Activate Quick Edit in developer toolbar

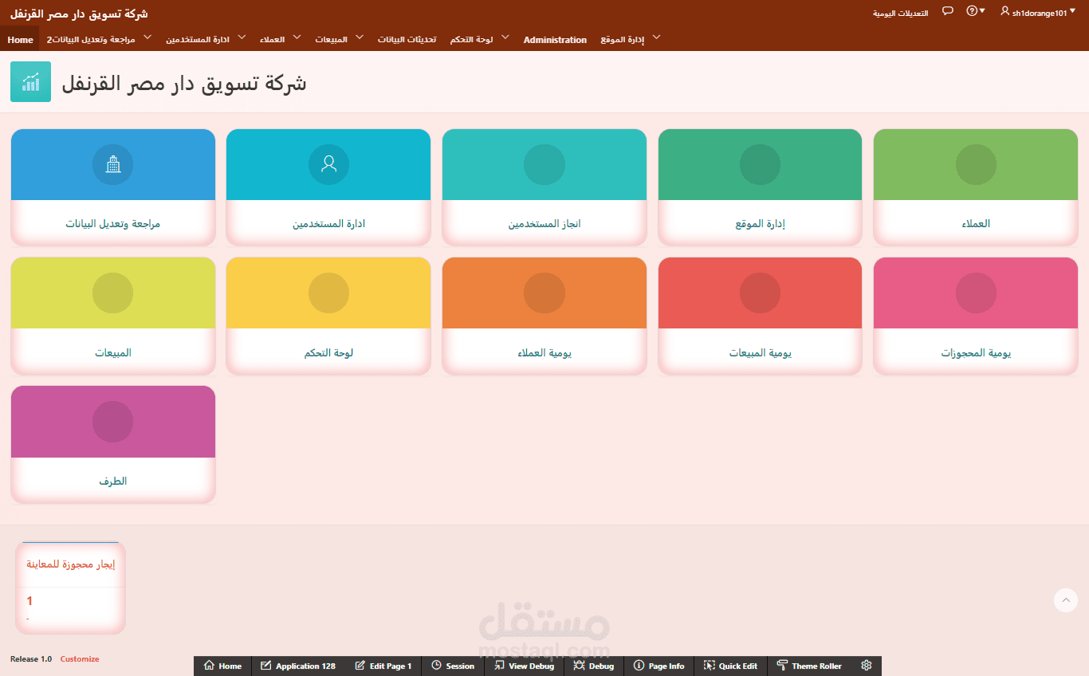coord(730,666)
